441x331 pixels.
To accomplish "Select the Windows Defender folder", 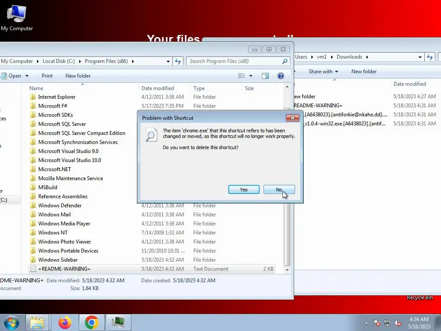I will [x=59, y=206].
